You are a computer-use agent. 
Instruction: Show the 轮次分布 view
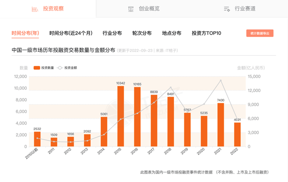(x=142, y=33)
